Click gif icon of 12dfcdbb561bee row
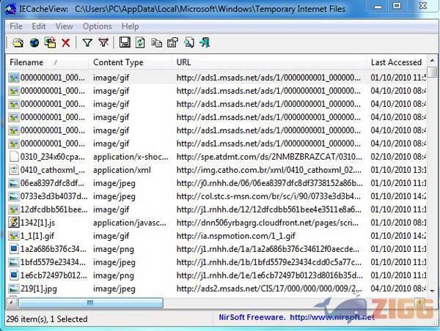 13,209
